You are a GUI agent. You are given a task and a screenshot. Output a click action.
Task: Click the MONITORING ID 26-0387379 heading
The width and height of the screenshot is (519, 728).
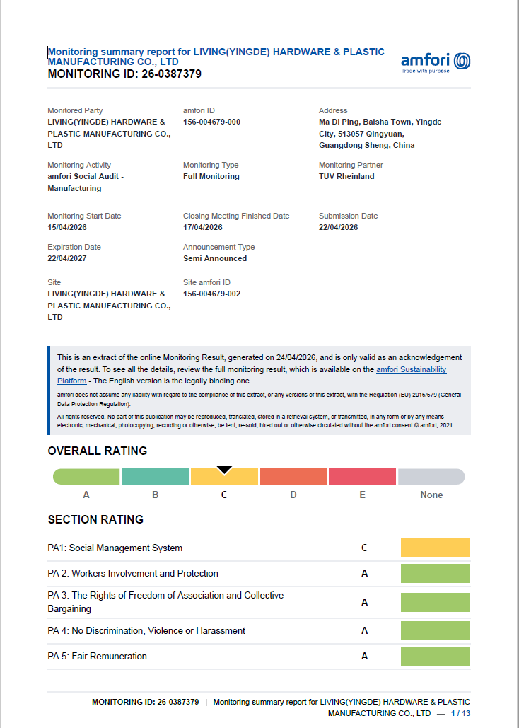[x=124, y=74]
